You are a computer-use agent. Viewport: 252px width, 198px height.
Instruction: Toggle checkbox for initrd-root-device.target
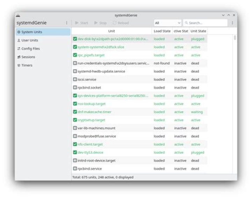pos(75,160)
